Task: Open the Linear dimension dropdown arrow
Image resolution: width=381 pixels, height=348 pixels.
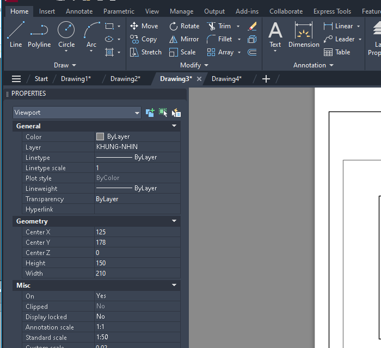Action: click(358, 26)
